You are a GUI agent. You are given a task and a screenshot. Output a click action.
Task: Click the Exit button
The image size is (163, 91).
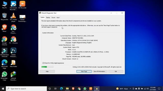(x=116, y=71)
